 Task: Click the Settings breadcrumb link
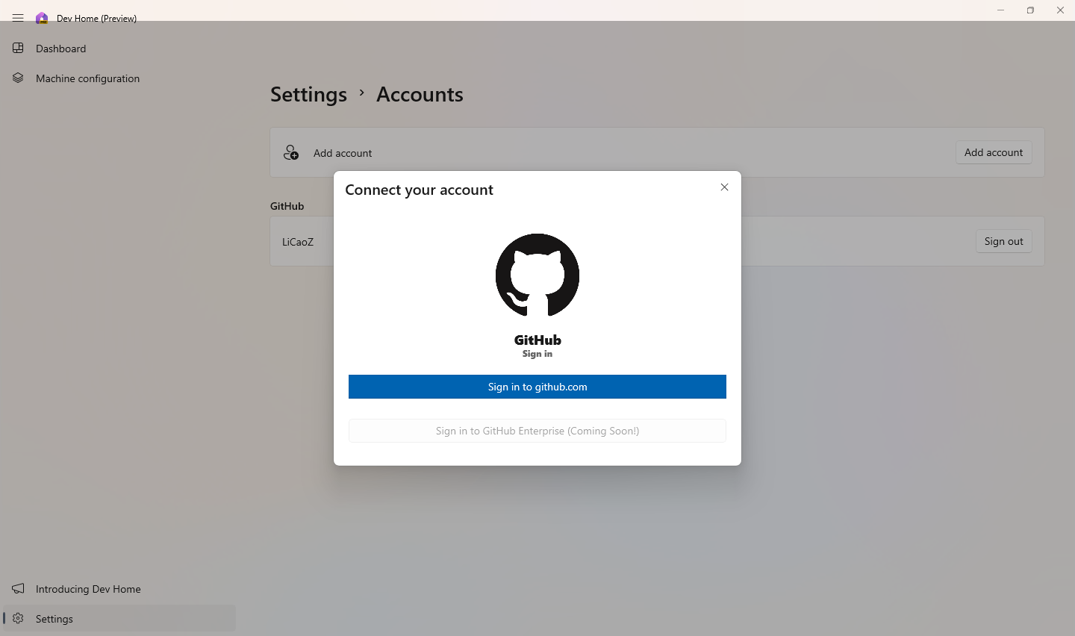tap(308, 94)
